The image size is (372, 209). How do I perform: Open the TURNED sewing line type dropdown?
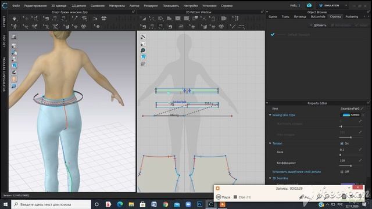click(352, 115)
